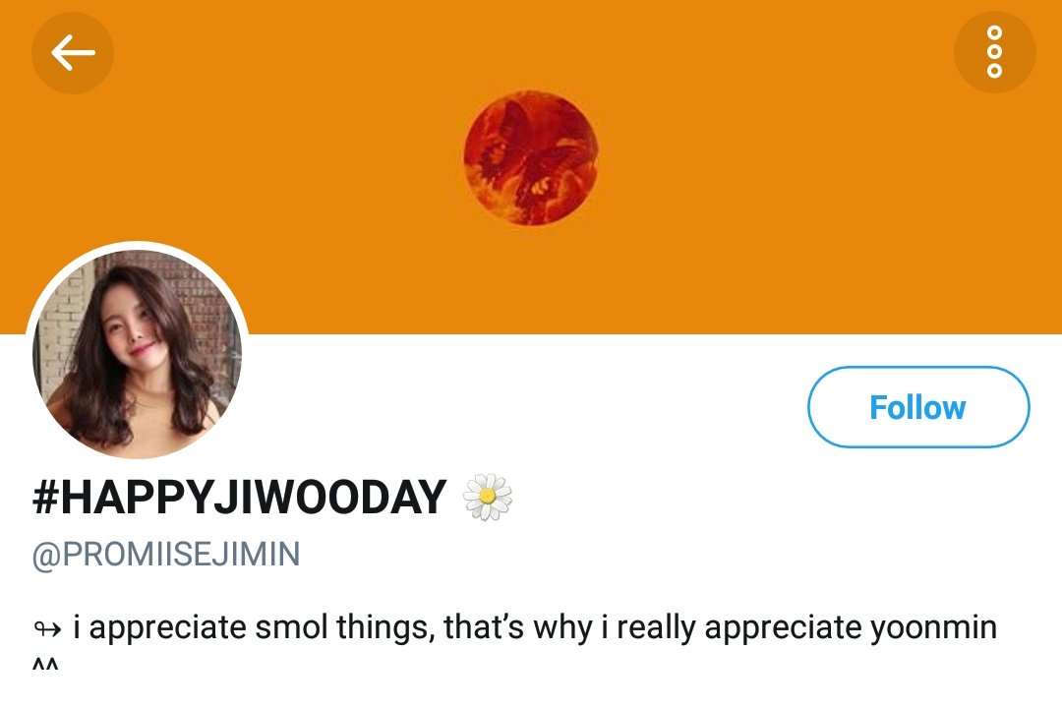Open the circular profile avatar photo
The height and width of the screenshot is (709, 1062).
click(x=137, y=353)
